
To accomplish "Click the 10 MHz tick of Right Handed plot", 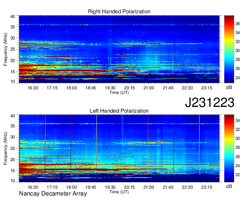I will click(x=13, y=81).
